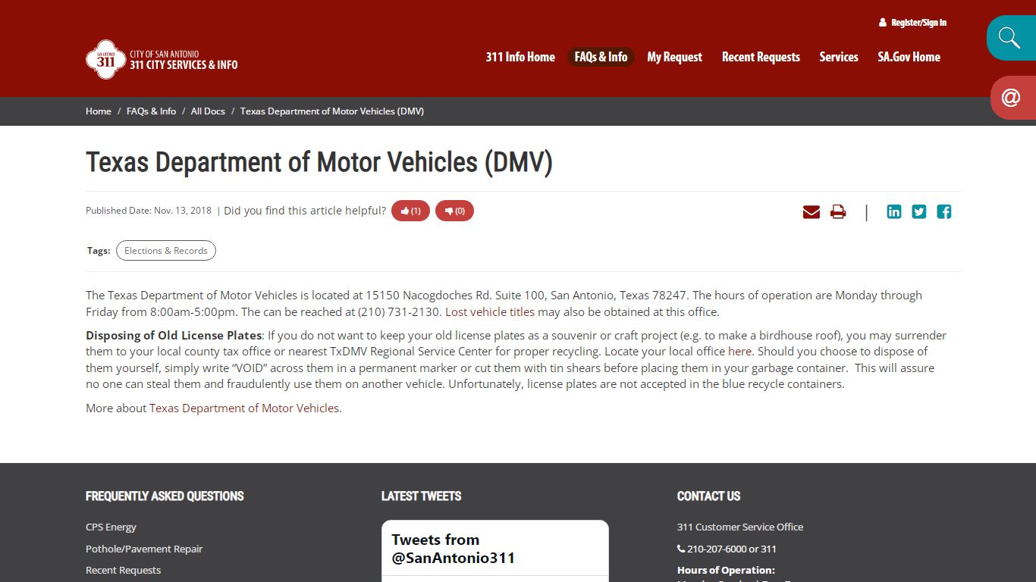Click All Docs breadcrumb
The height and width of the screenshot is (582, 1036).
coord(208,111)
